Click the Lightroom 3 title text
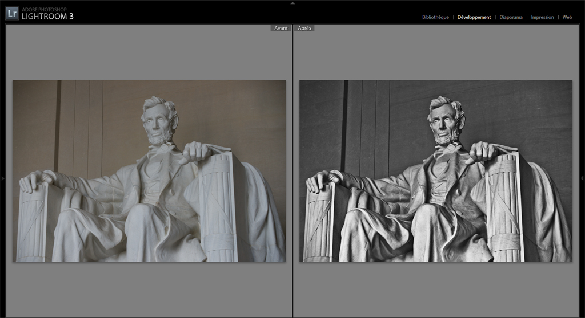Image resolution: width=585 pixels, height=318 pixels. (x=47, y=17)
